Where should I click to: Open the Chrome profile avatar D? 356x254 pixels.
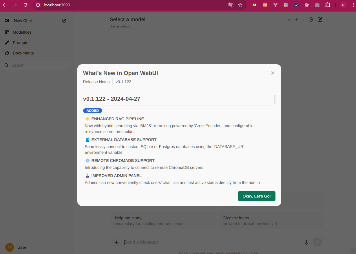pos(343,5)
